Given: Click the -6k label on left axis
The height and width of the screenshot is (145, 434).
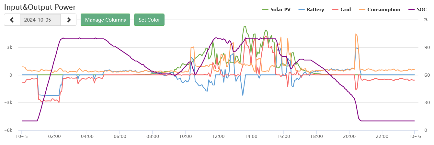Looking at the screenshot, I should click(x=8, y=130).
